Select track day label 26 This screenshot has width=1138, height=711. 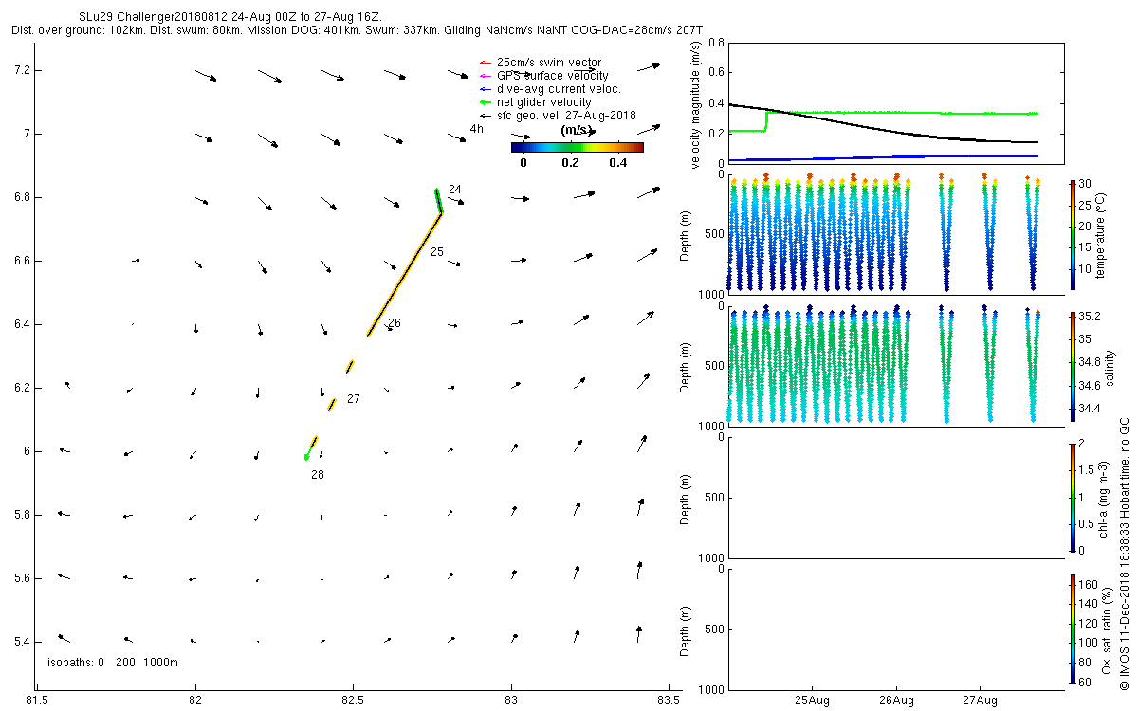pos(395,323)
